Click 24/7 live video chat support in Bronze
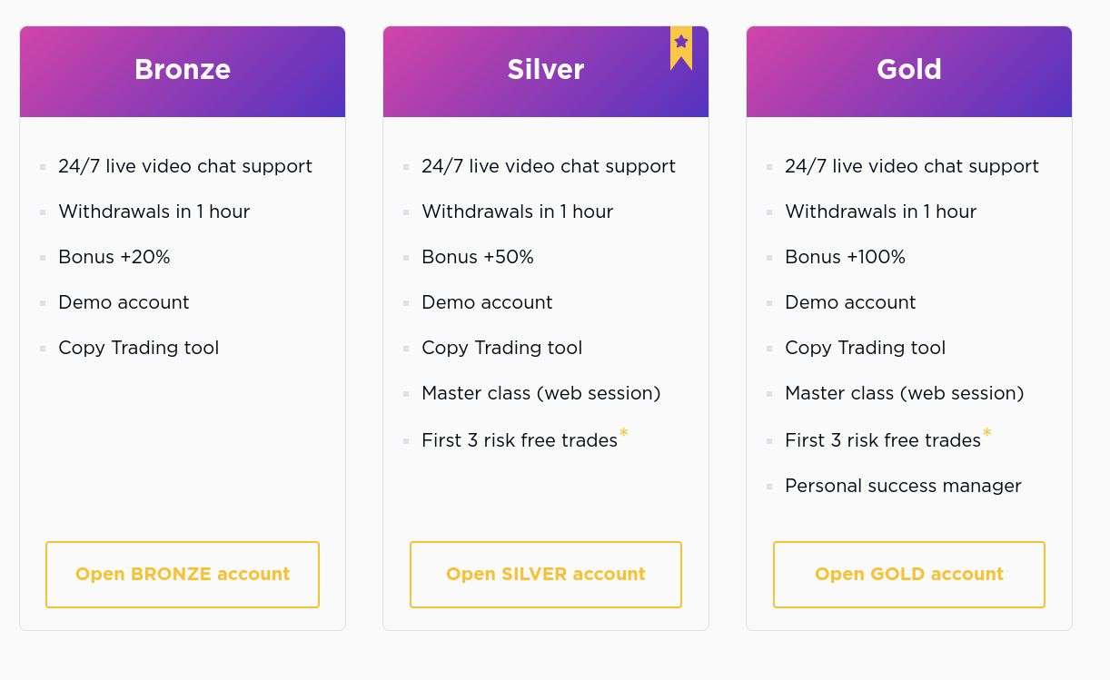The image size is (1110, 680). pyautogui.click(x=185, y=166)
